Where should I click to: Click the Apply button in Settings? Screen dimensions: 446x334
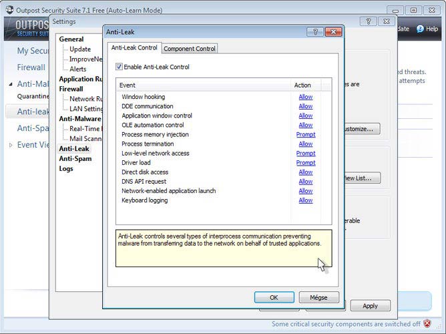click(370, 306)
